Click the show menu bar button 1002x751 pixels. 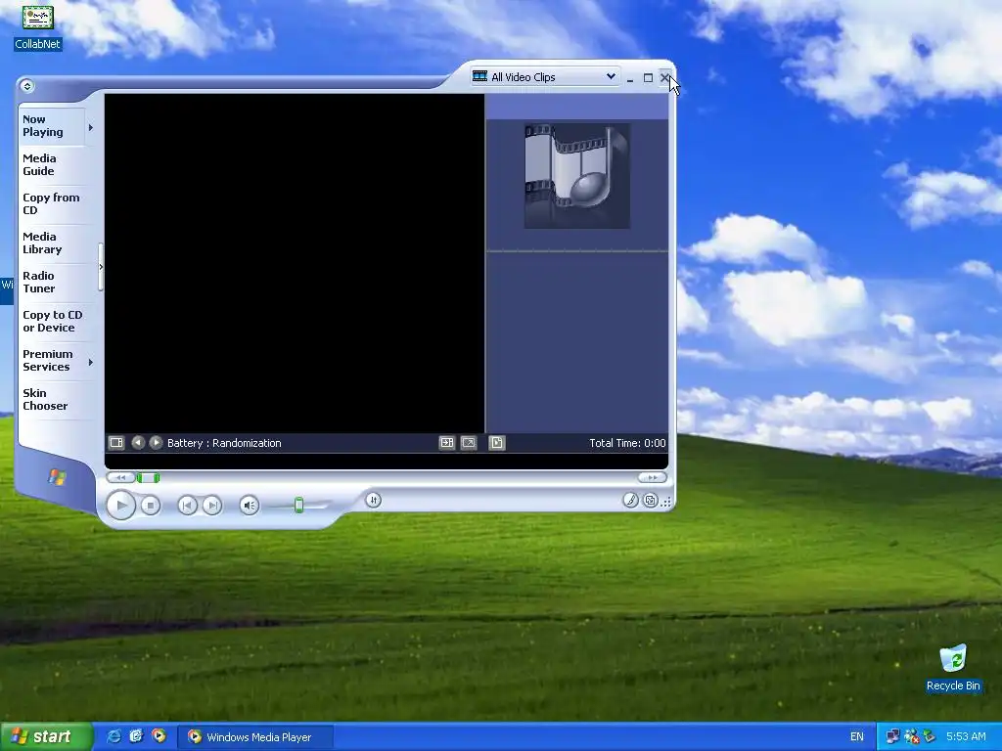coord(26,86)
